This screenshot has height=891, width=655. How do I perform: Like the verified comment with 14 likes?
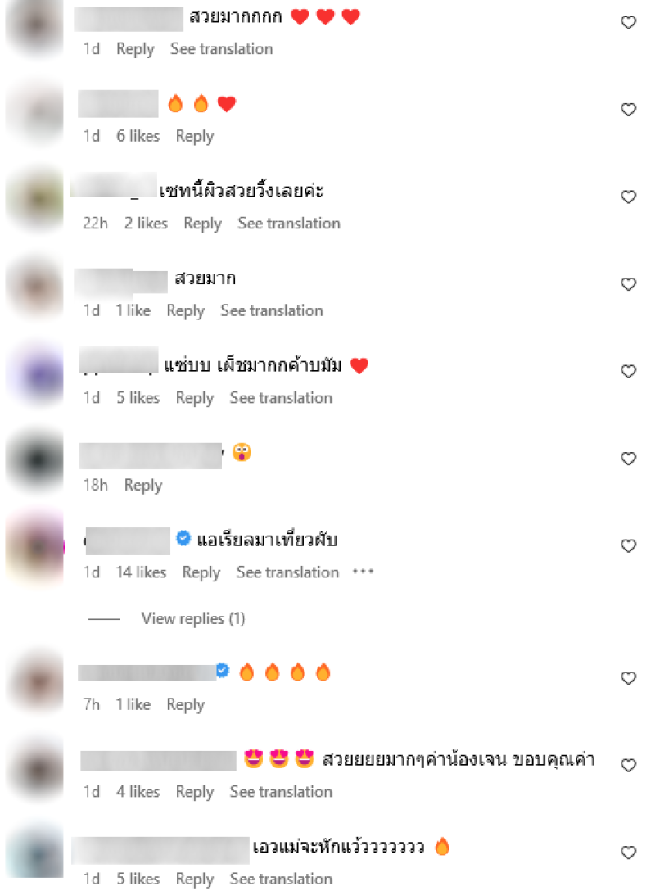click(x=628, y=546)
